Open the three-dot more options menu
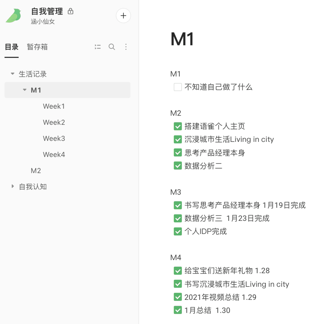This screenshot has height=324, width=335. (x=126, y=47)
